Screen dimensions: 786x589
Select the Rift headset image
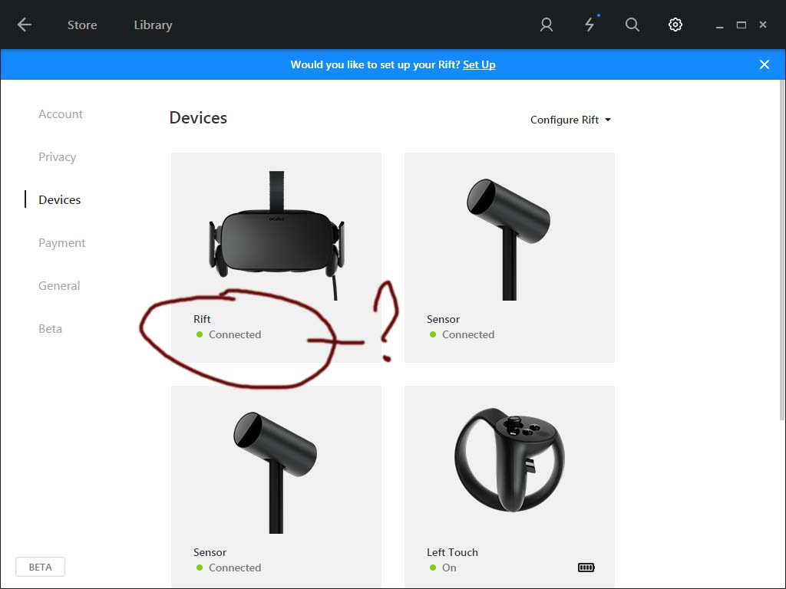click(276, 235)
